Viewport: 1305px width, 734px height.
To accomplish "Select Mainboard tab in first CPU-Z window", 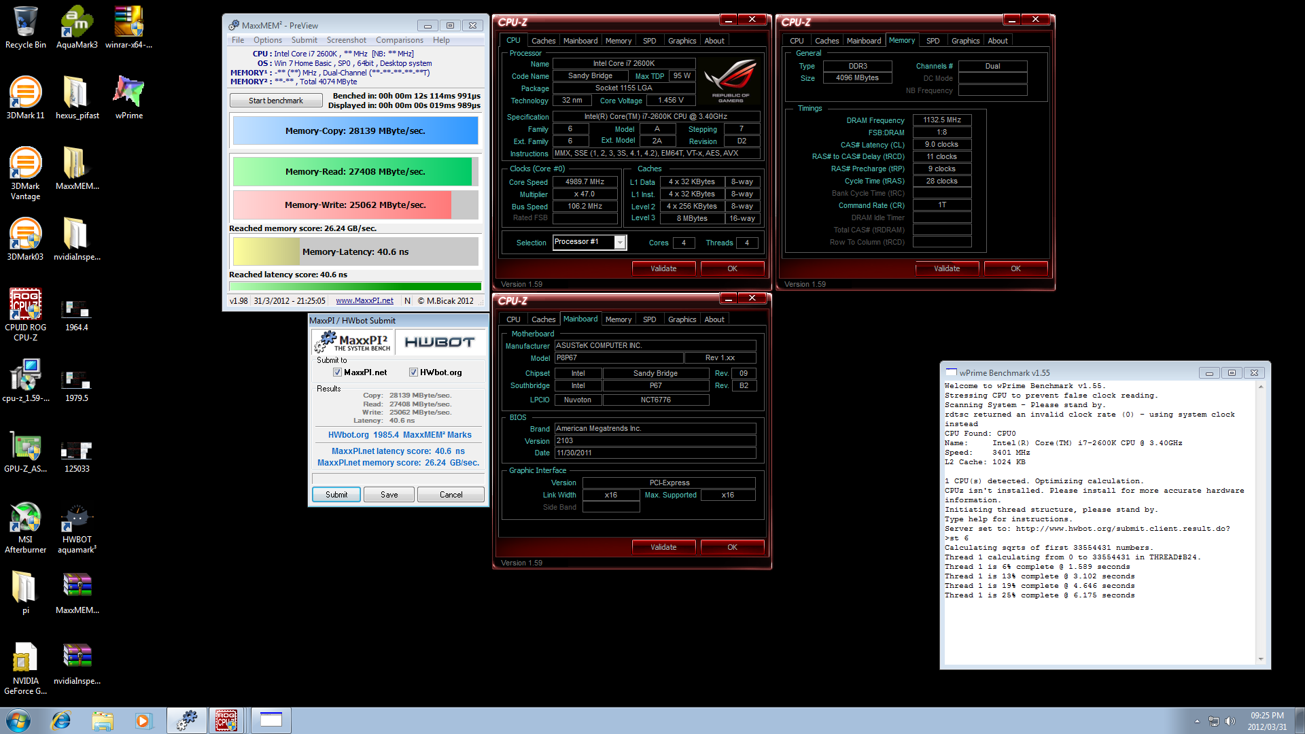I will pos(580,41).
